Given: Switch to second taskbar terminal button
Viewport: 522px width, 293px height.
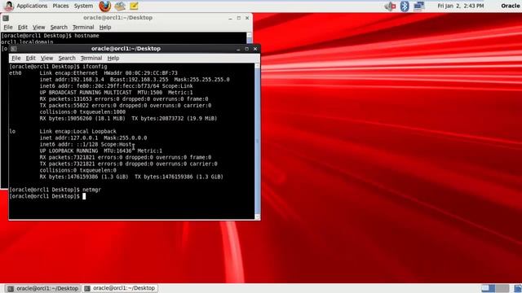Looking at the screenshot, I should (120, 288).
